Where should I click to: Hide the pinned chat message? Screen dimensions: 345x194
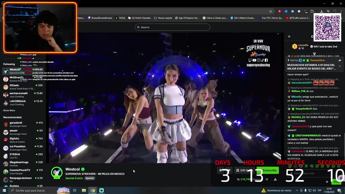340,60
